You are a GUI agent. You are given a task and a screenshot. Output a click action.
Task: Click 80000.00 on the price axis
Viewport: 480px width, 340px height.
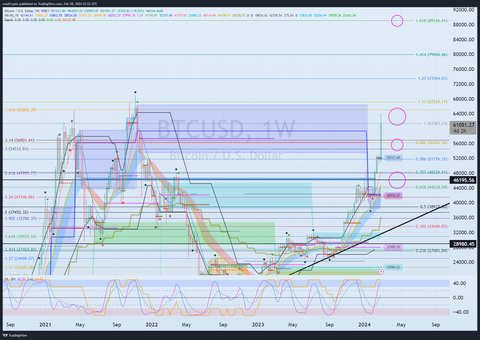pyautogui.click(x=464, y=54)
